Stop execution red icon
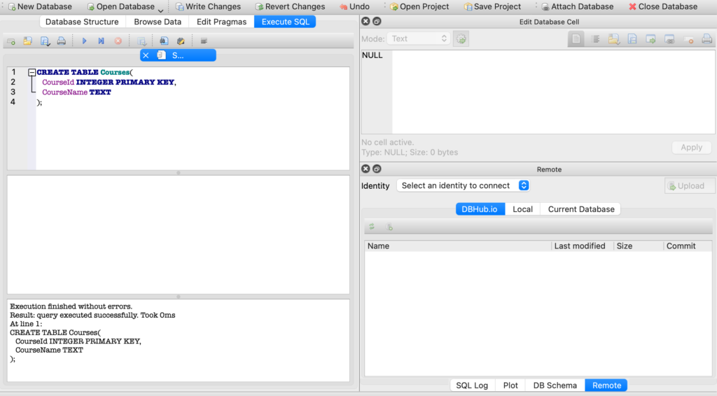 pos(118,41)
